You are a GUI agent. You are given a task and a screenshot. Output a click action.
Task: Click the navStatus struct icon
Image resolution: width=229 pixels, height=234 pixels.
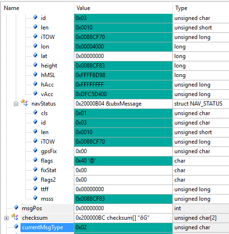click(x=24, y=102)
